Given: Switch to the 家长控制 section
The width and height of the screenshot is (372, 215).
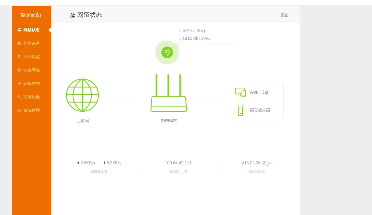Looking at the screenshot, I should click(31, 83).
